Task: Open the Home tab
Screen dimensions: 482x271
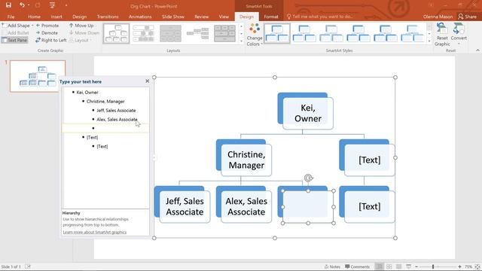Action: (x=34, y=17)
